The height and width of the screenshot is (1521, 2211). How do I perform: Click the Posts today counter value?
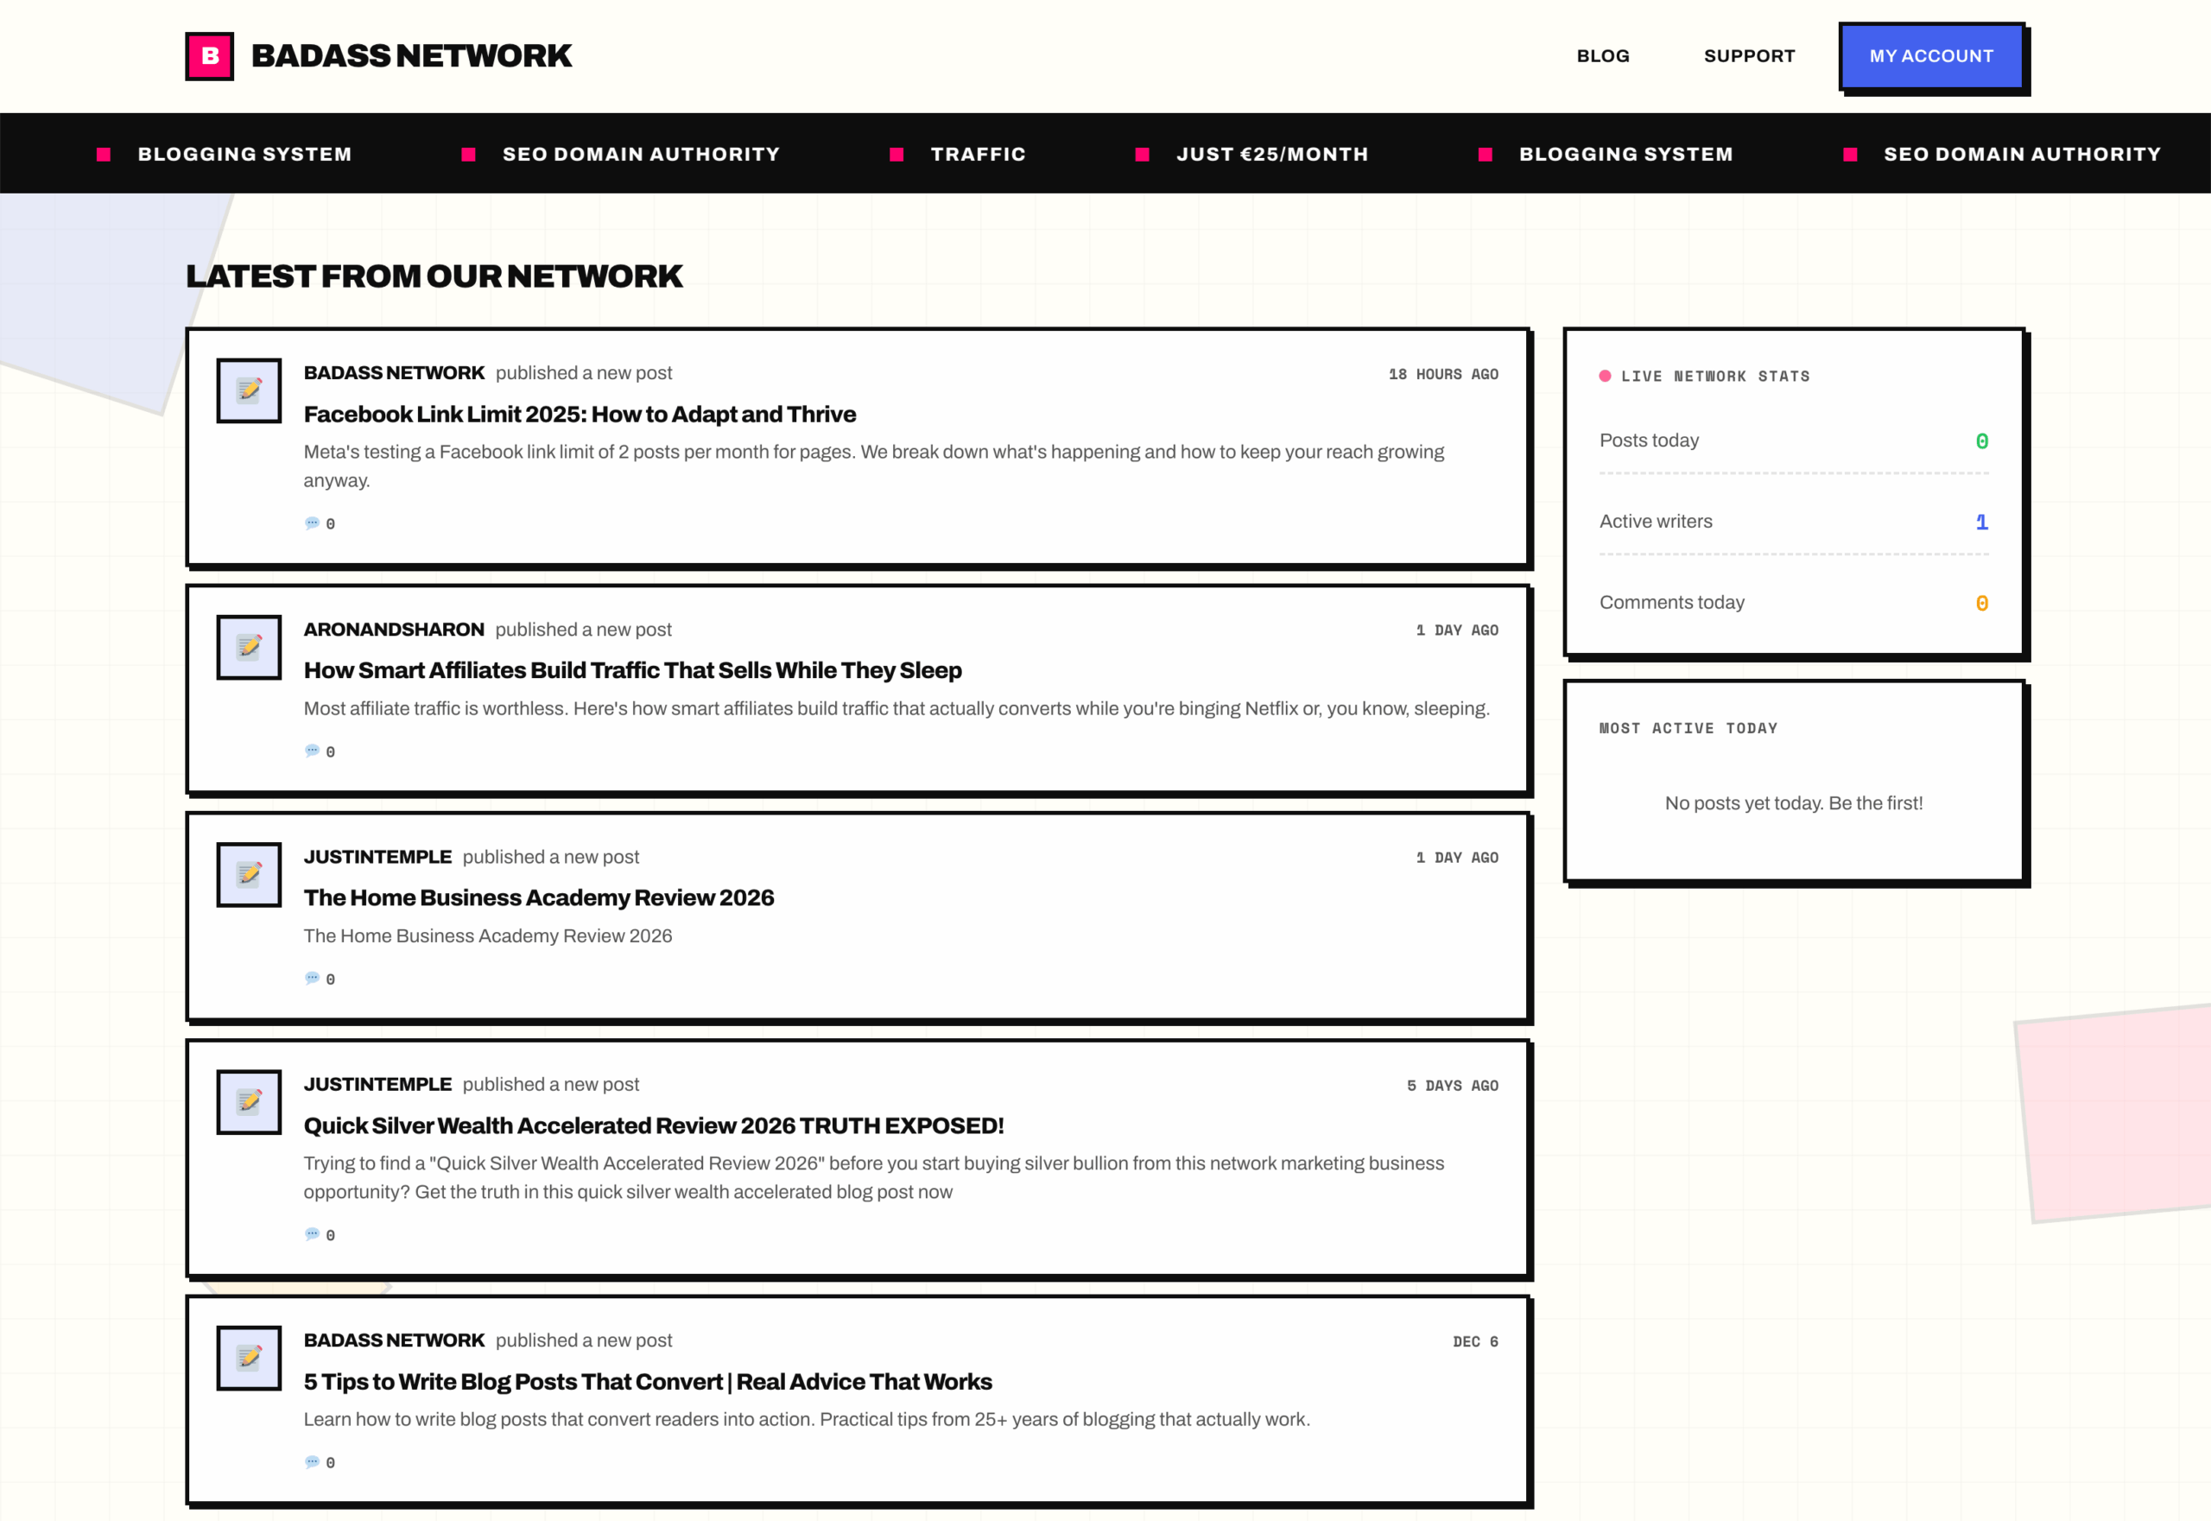1982,440
